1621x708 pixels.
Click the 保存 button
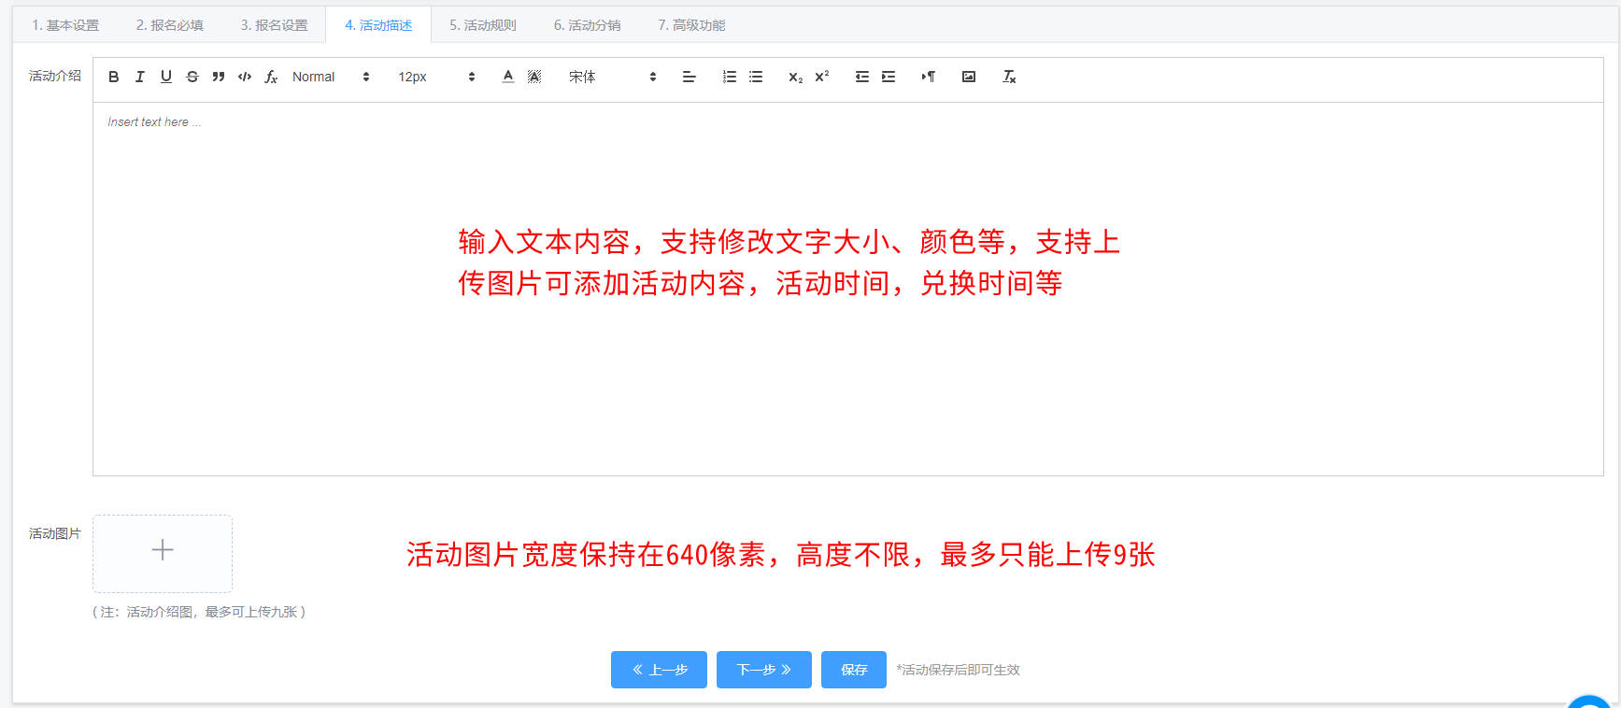tap(854, 670)
